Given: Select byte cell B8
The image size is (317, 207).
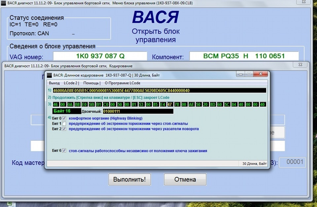Looking at the screenshot, I should click(x=77, y=105).
